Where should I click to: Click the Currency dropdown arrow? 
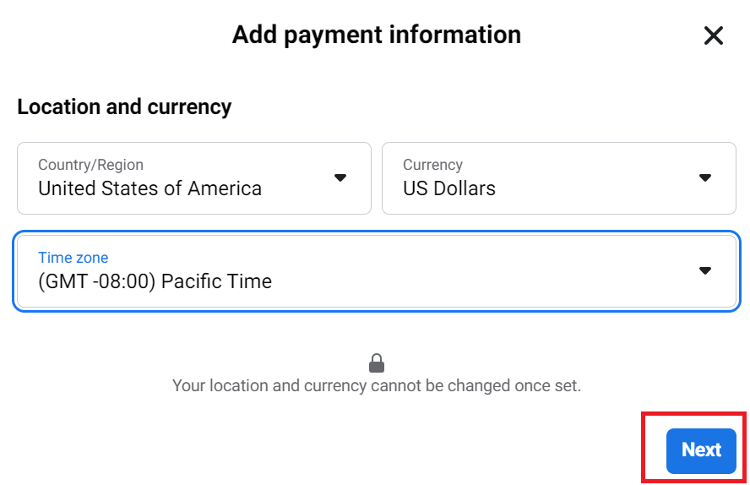[x=705, y=178]
